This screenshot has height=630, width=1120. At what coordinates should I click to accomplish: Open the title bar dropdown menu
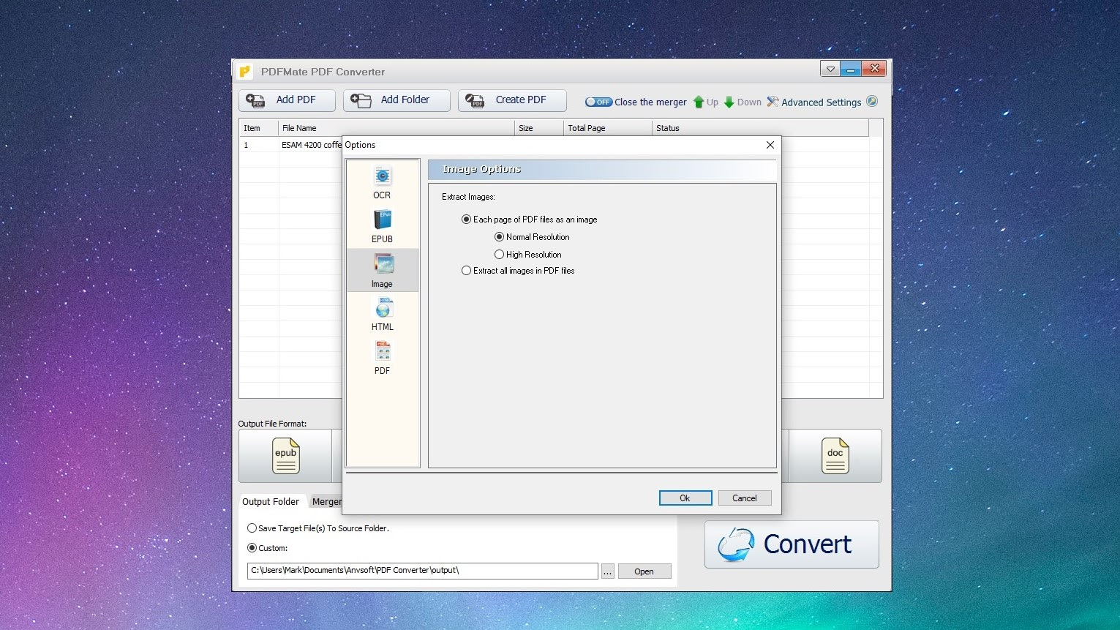click(x=830, y=70)
